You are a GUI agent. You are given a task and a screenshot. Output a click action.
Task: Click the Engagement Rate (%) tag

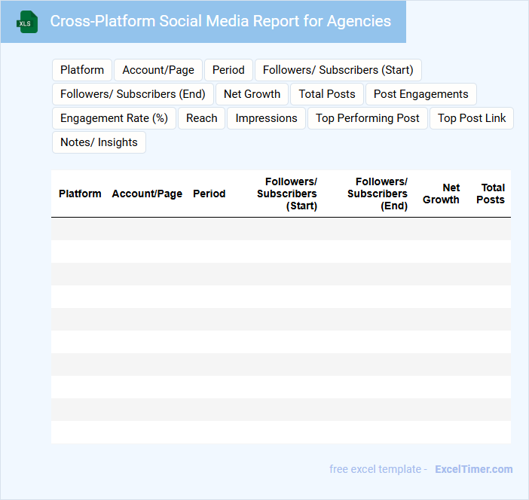[x=114, y=118]
